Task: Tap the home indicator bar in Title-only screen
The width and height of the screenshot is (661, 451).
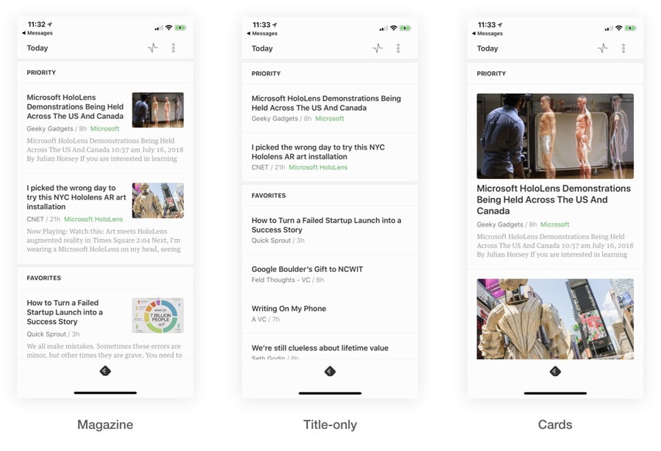Action: tap(330, 393)
